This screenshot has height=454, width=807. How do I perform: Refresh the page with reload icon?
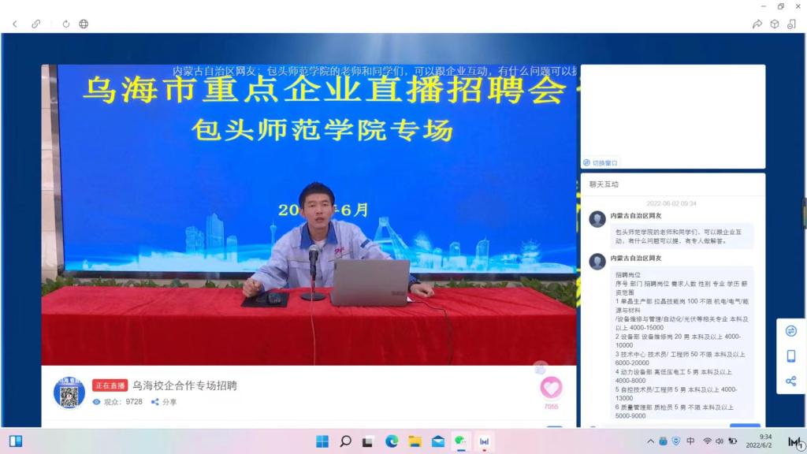pos(66,24)
